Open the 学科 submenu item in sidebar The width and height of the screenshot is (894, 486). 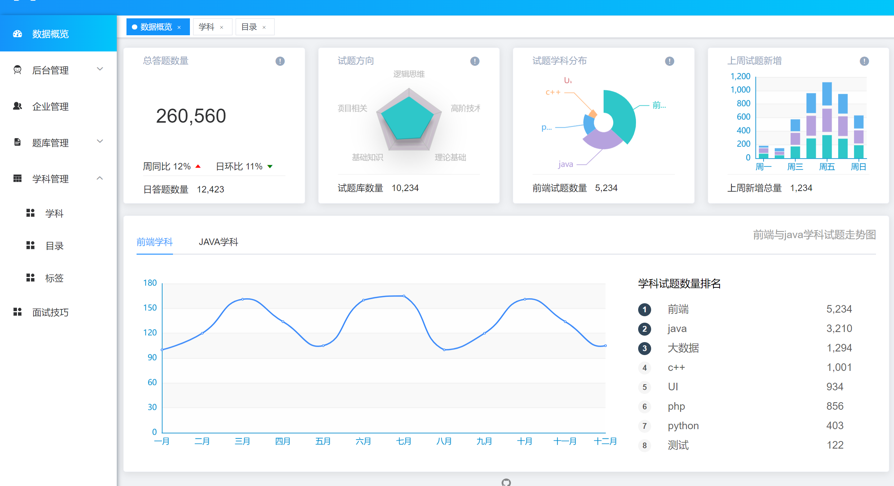point(58,213)
